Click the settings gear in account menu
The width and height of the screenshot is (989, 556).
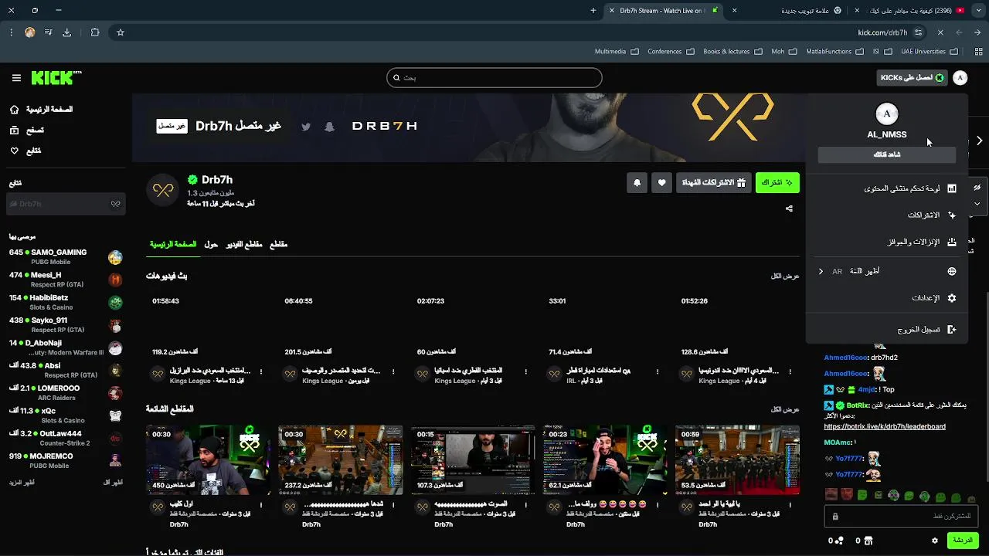coord(952,298)
